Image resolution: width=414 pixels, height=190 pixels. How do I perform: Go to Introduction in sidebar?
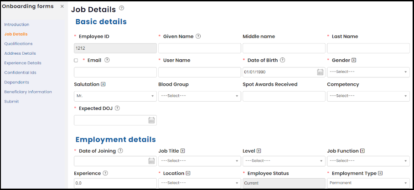[x=16, y=25]
